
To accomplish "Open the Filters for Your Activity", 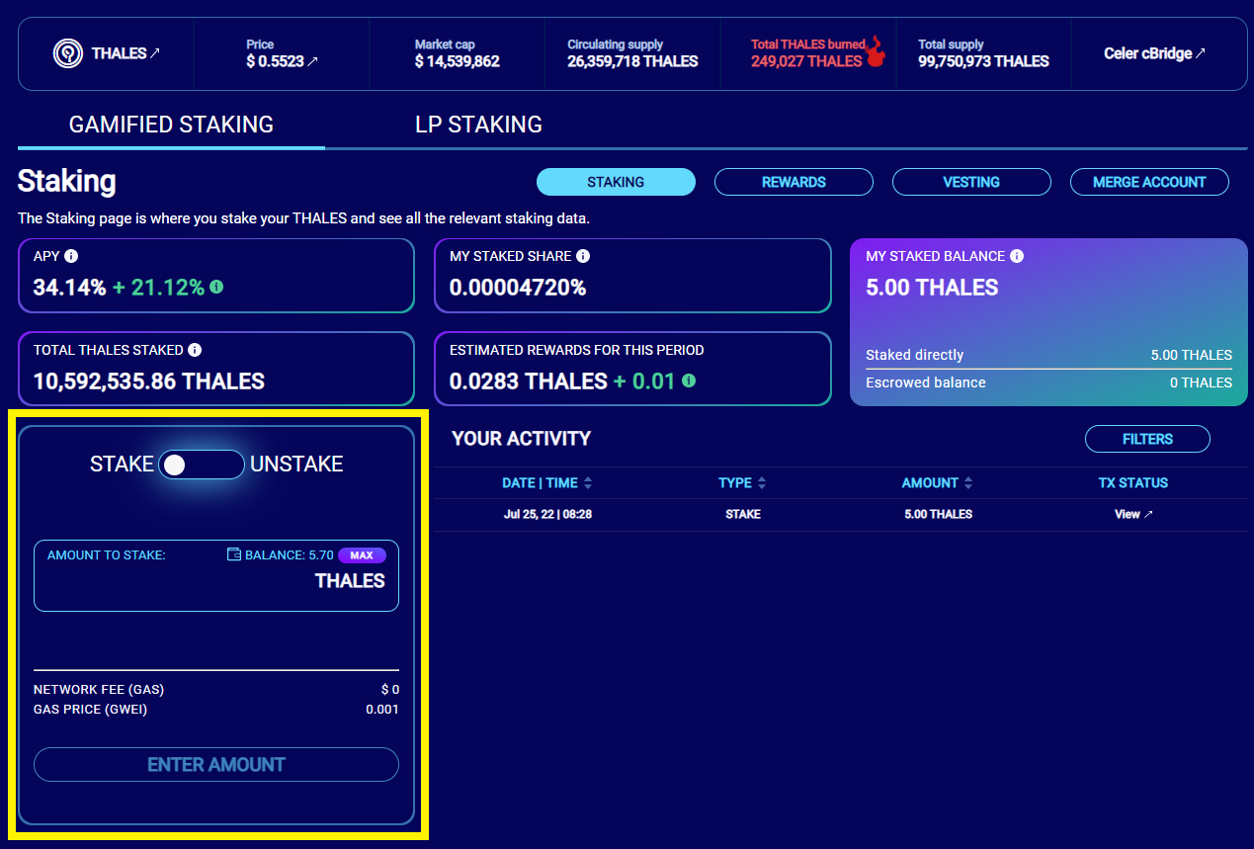I will tap(1146, 439).
